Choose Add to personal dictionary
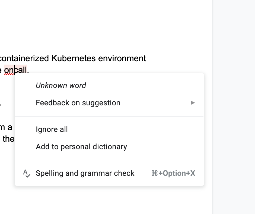 [x=81, y=147]
